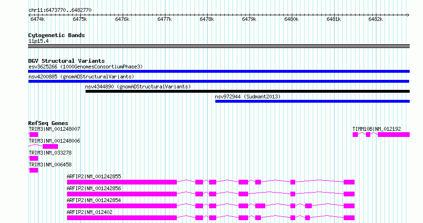Click the DGV Structural Variants track title
This screenshot has height=223, width=423.
67,61
